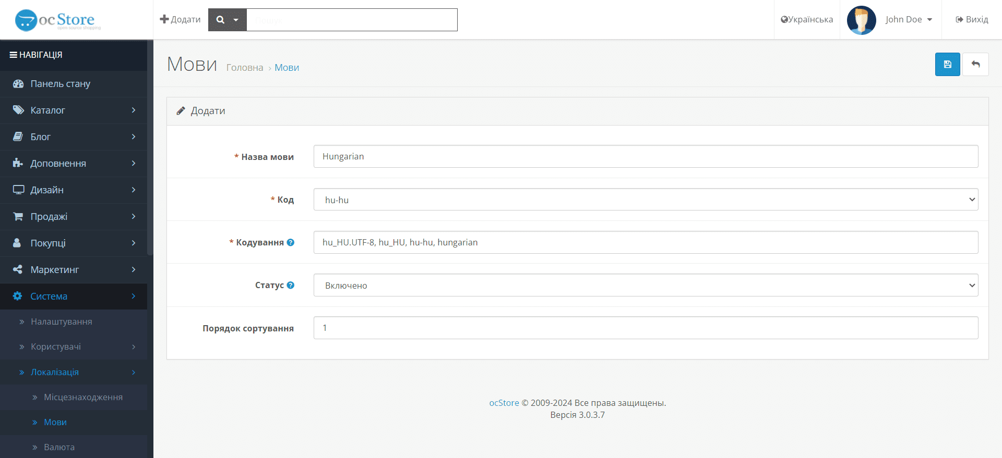Image resolution: width=1002 pixels, height=458 pixels.
Task: Click the Головна breadcrumb link
Action: [x=245, y=68]
